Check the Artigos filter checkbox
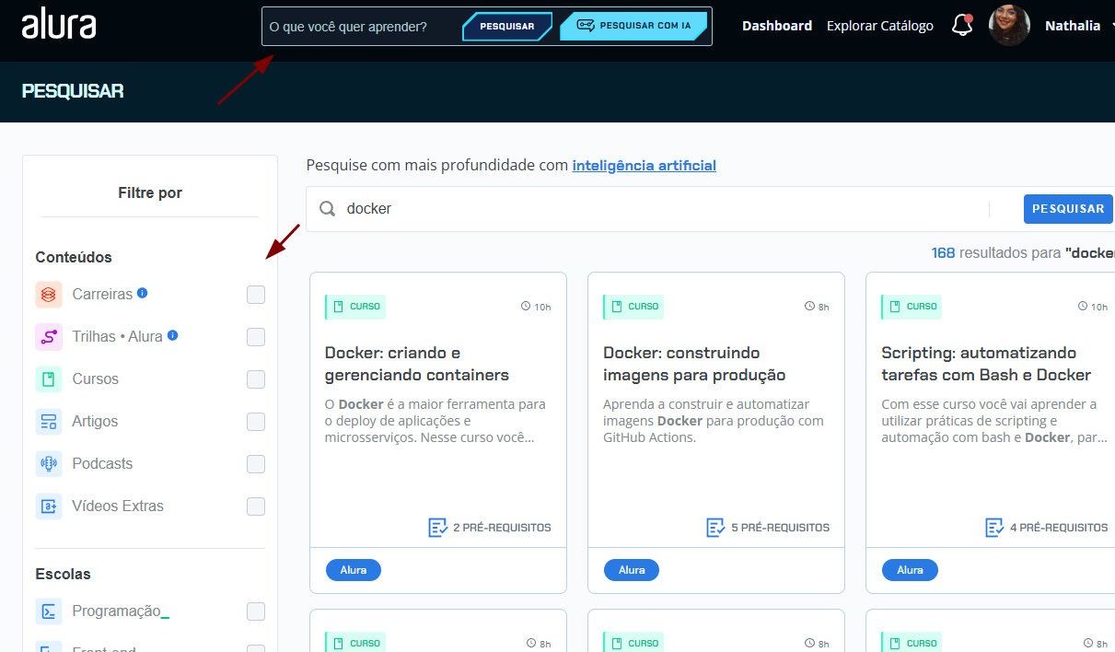 255,421
